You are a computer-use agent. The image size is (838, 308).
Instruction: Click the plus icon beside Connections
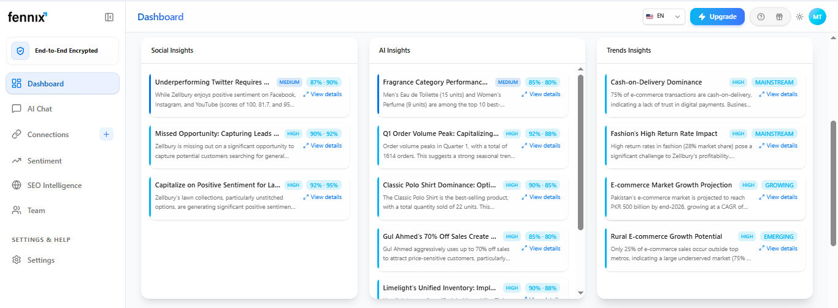[x=106, y=134]
